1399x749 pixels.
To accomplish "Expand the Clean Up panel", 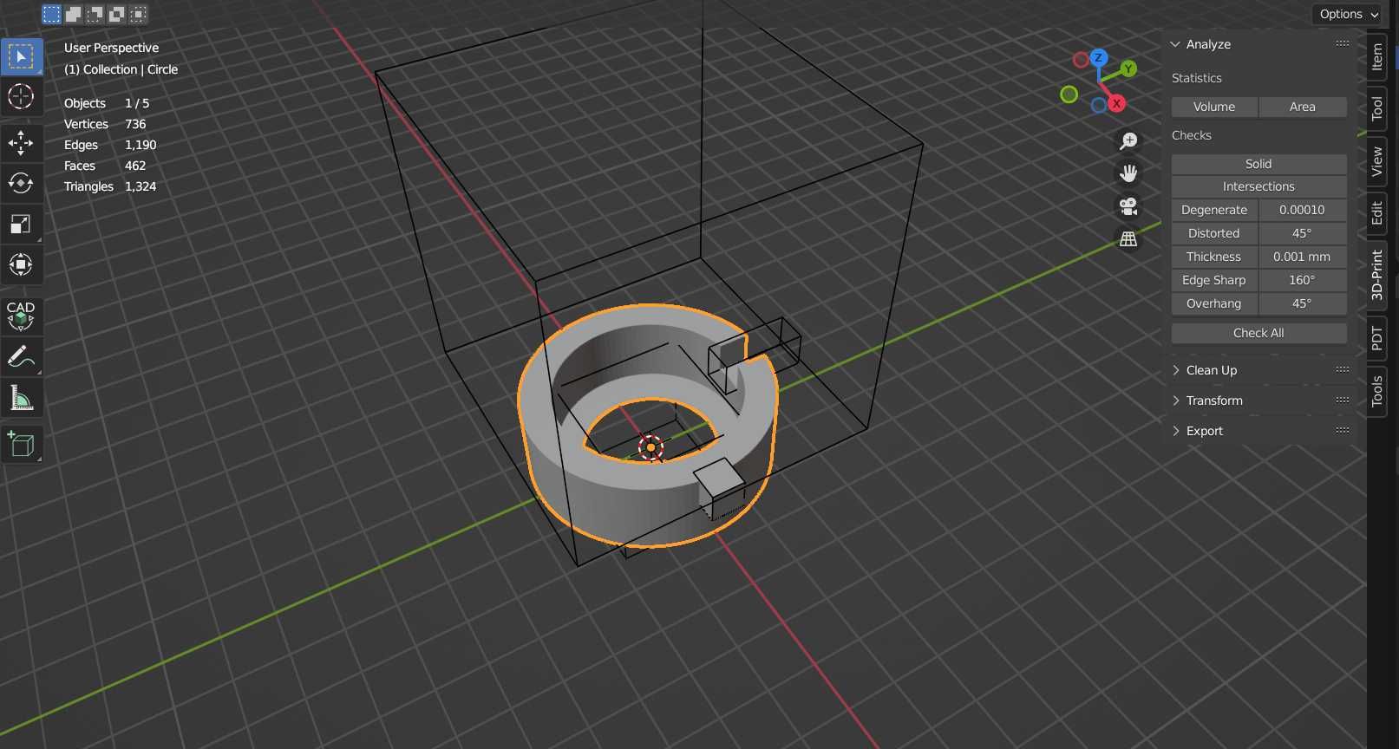I will click(x=1176, y=370).
